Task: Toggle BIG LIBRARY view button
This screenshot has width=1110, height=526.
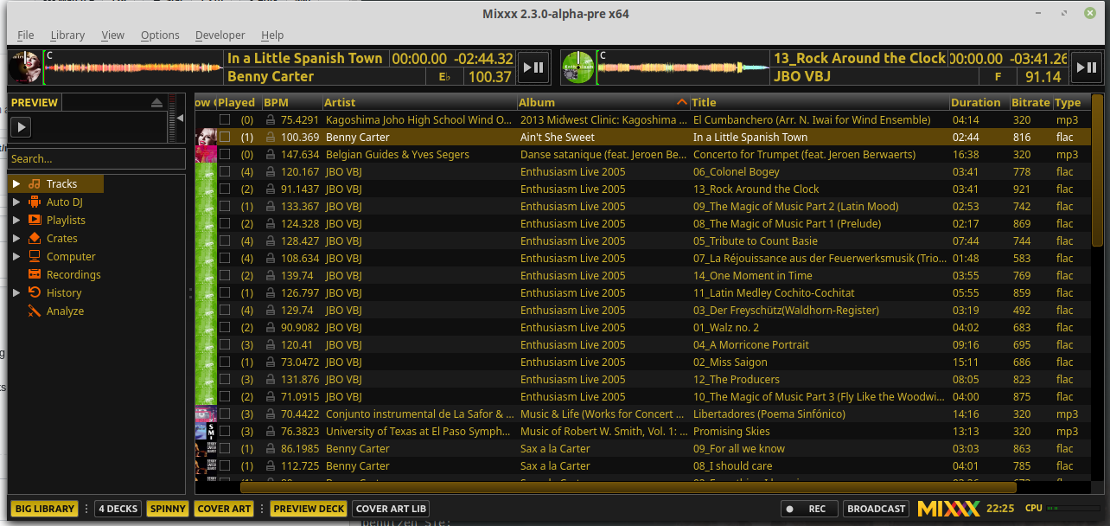Action: [44, 509]
